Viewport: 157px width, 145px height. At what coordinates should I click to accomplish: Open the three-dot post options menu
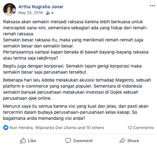[x=153, y=6]
